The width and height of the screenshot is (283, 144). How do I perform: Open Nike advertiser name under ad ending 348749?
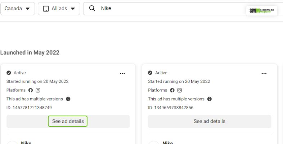tap(26, 143)
